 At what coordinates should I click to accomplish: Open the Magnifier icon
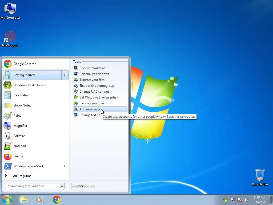pyautogui.click(x=8, y=126)
